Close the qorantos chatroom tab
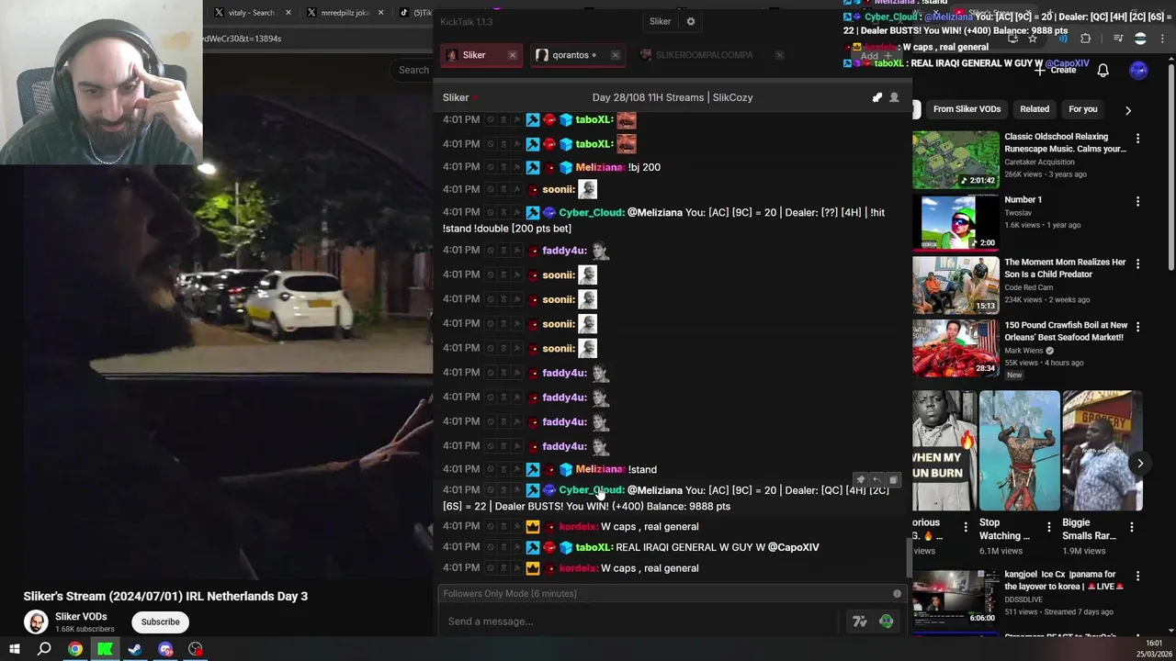The height and width of the screenshot is (661, 1176). pyautogui.click(x=615, y=55)
